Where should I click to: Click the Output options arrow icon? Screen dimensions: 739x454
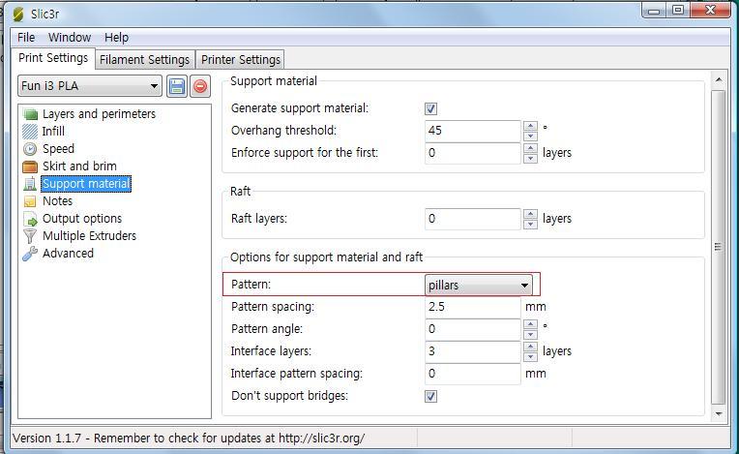[x=30, y=219]
